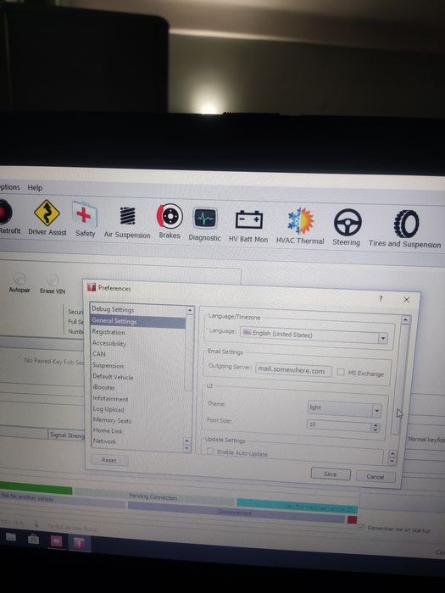Click the Save button
This screenshot has width=445, height=593.
[331, 474]
